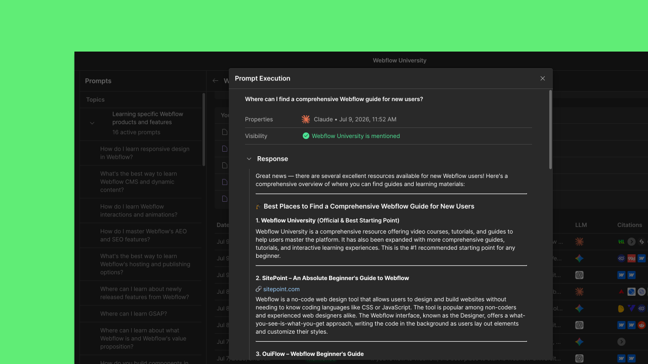Click the Webflow University is mentioned status

click(356, 136)
